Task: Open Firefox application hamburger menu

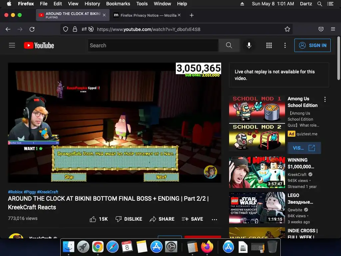Action: click(333, 29)
